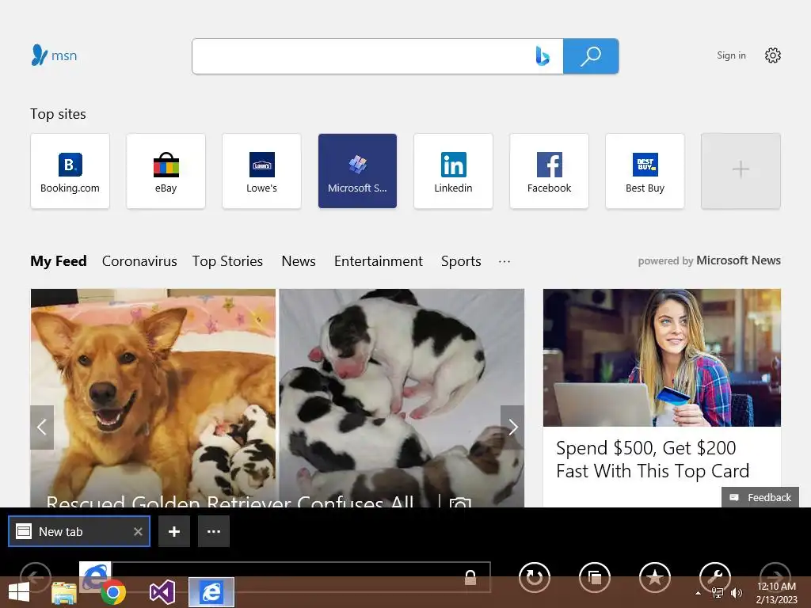Add a new top site with plus tile
The width and height of the screenshot is (811, 608).
tap(741, 171)
